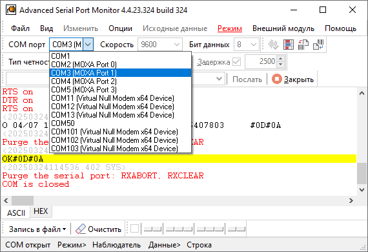Screen dimensions: 368x252
Task: Click the Наблюдатель status bar entry
Action: (116, 245)
